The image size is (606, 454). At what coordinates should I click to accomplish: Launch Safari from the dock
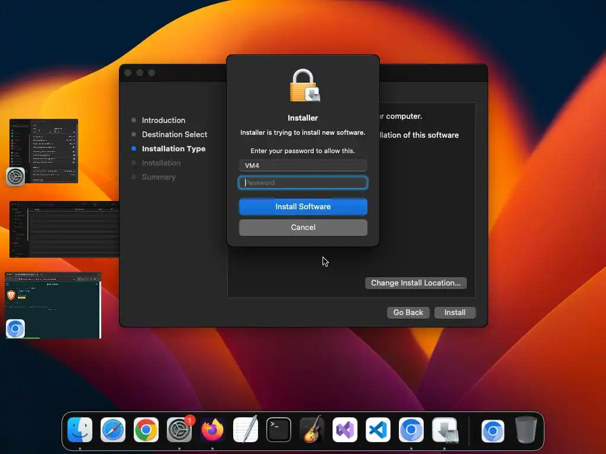[x=113, y=430]
